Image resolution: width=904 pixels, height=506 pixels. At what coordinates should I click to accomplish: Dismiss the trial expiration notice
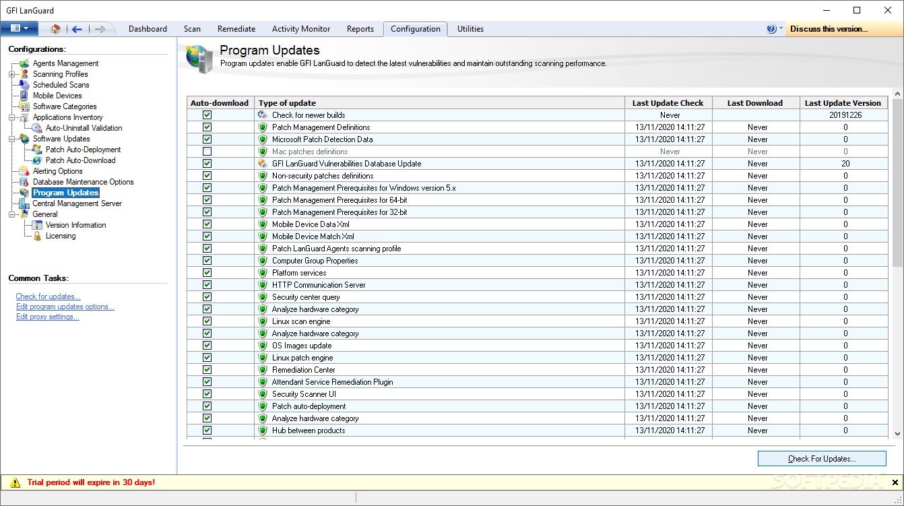895,482
